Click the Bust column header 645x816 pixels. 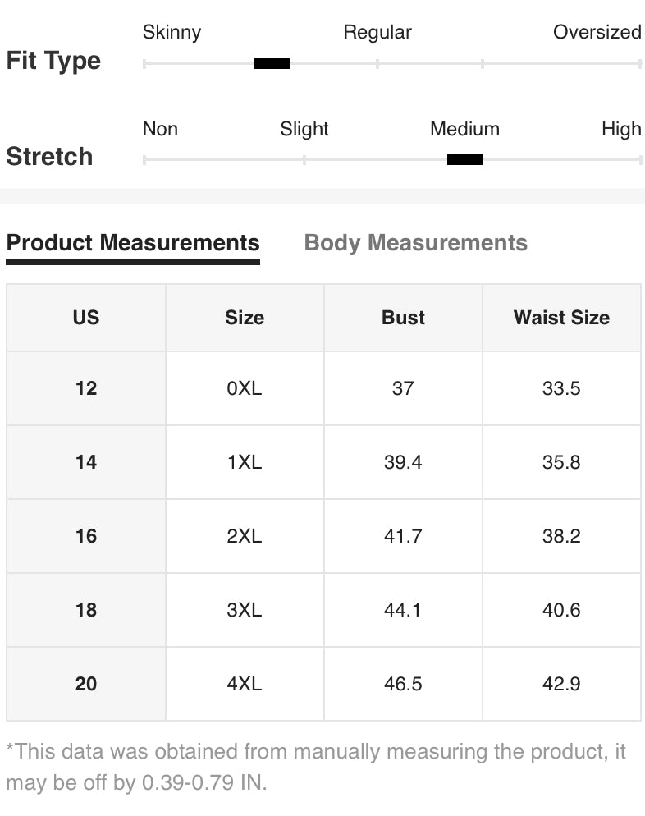[x=403, y=318]
